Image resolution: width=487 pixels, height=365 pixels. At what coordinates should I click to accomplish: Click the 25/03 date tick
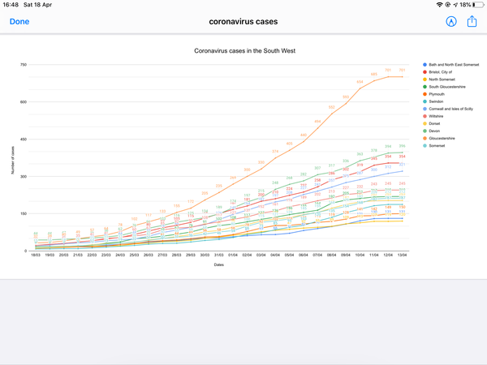point(134,255)
